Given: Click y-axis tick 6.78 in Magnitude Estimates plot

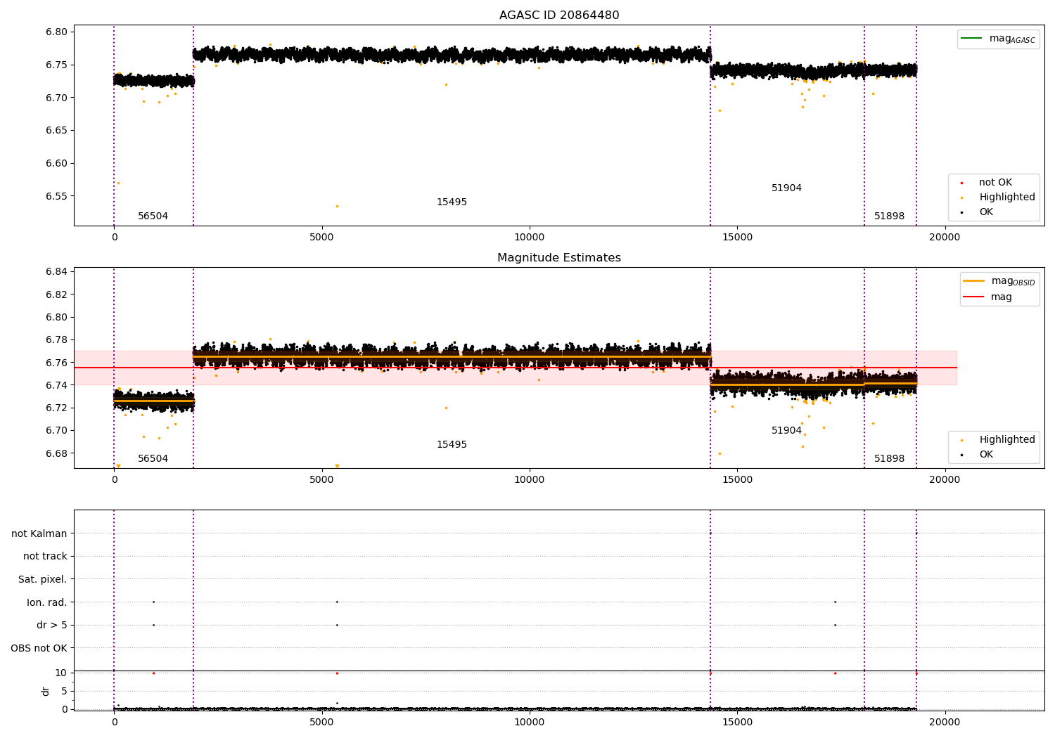Looking at the screenshot, I should coord(56,340).
